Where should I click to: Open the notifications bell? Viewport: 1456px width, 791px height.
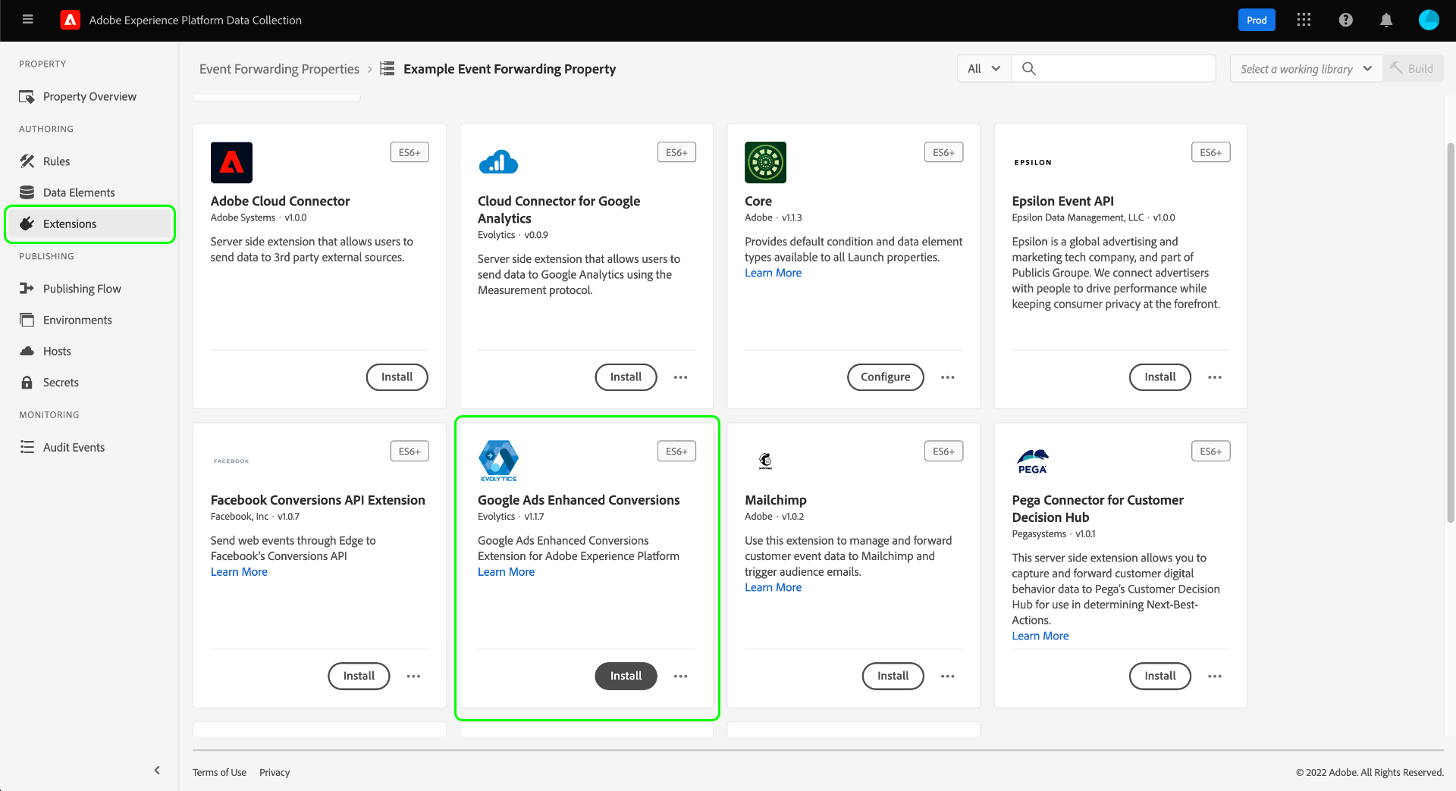pyautogui.click(x=1386, y=20)
